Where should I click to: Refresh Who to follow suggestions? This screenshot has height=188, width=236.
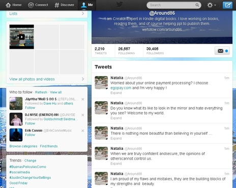click(x=41, y=92)
